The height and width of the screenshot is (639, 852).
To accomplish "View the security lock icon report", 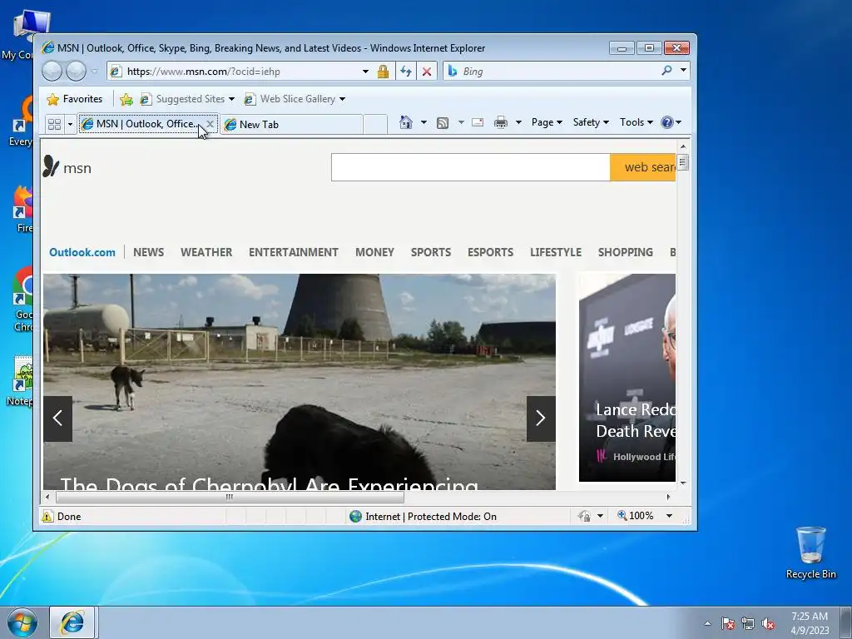I will tap(383, 72).
